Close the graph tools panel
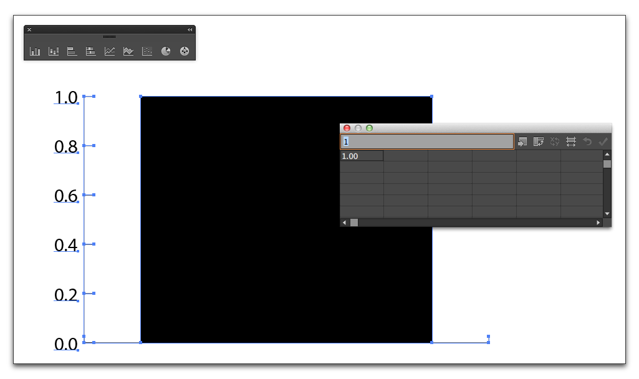The width and height of the screenshot is (639, 379). click(x=29, y=30)
